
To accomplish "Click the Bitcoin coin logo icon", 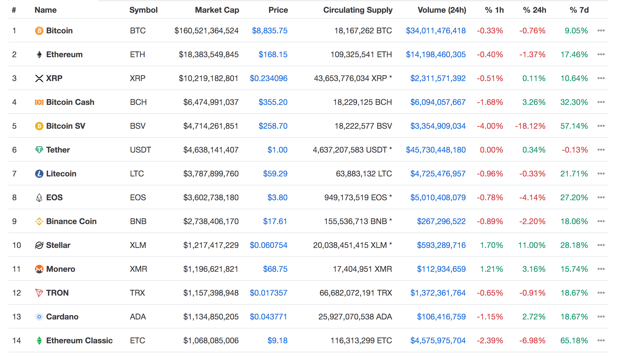I will point(39,31).
